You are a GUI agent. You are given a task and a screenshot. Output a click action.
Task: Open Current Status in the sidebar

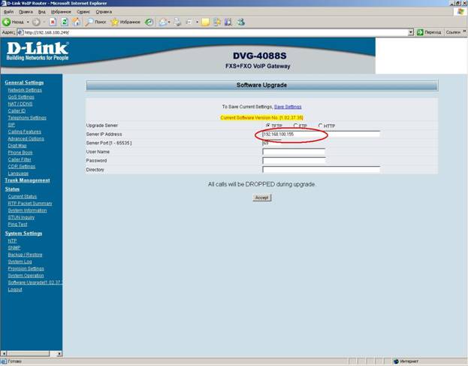tap(22, 196)
